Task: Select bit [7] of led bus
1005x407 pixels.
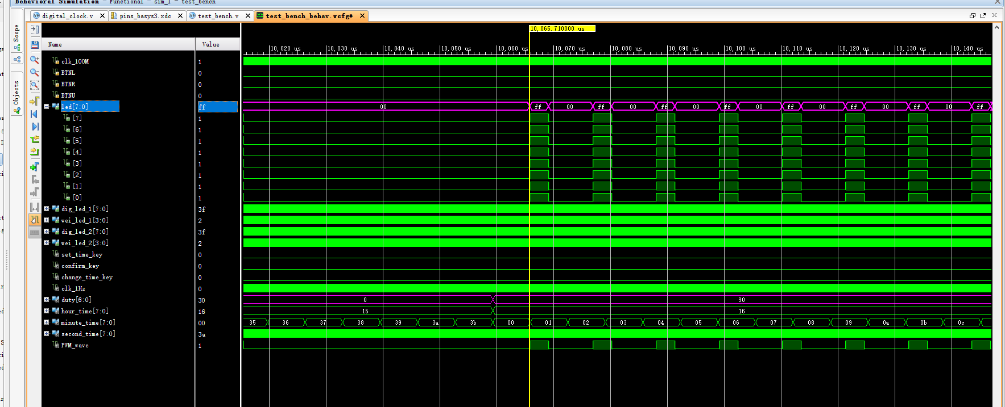Action: (77, 118)
